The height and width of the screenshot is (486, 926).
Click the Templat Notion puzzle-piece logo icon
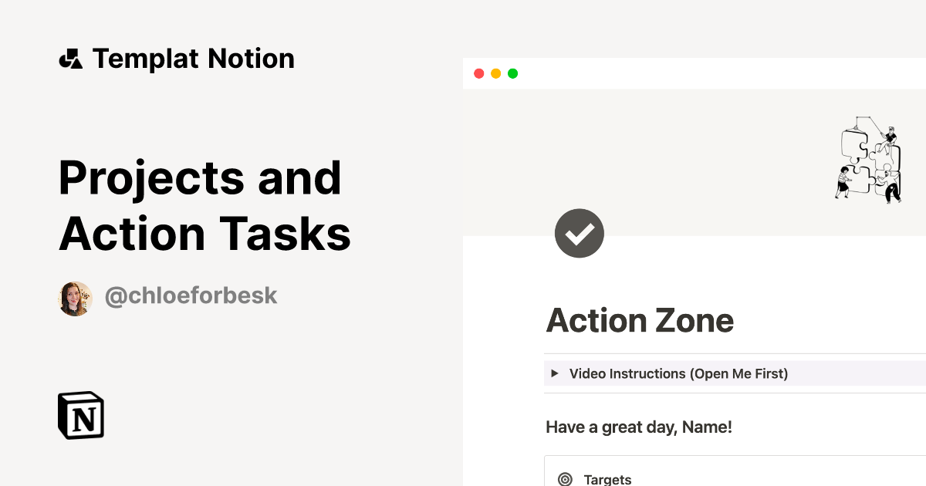[x=71, y=58]
